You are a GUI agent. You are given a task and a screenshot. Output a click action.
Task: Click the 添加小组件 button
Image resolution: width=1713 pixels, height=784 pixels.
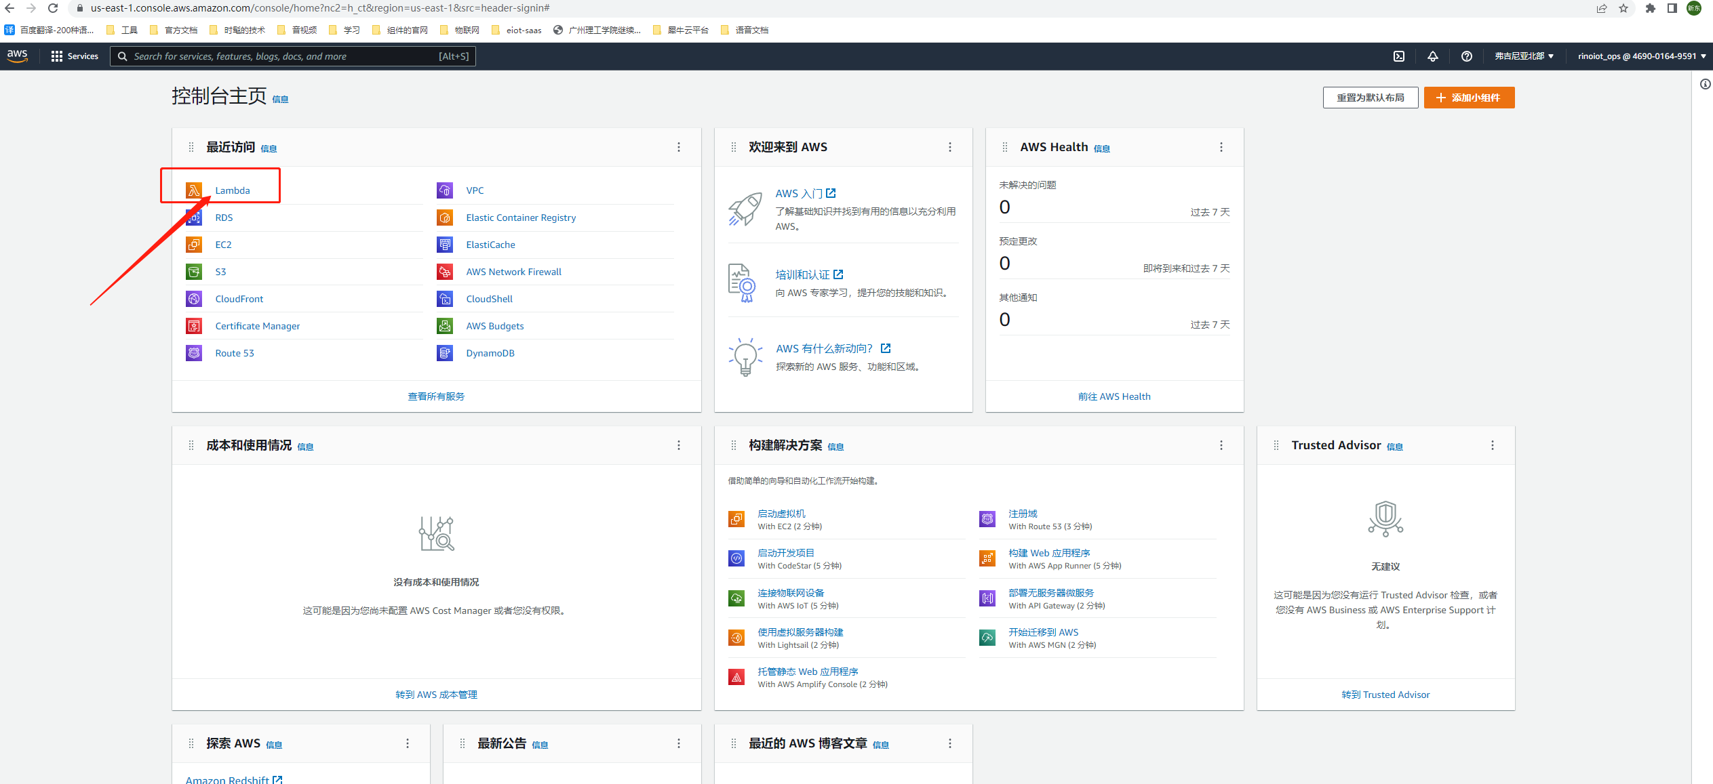coord(1469,98)
